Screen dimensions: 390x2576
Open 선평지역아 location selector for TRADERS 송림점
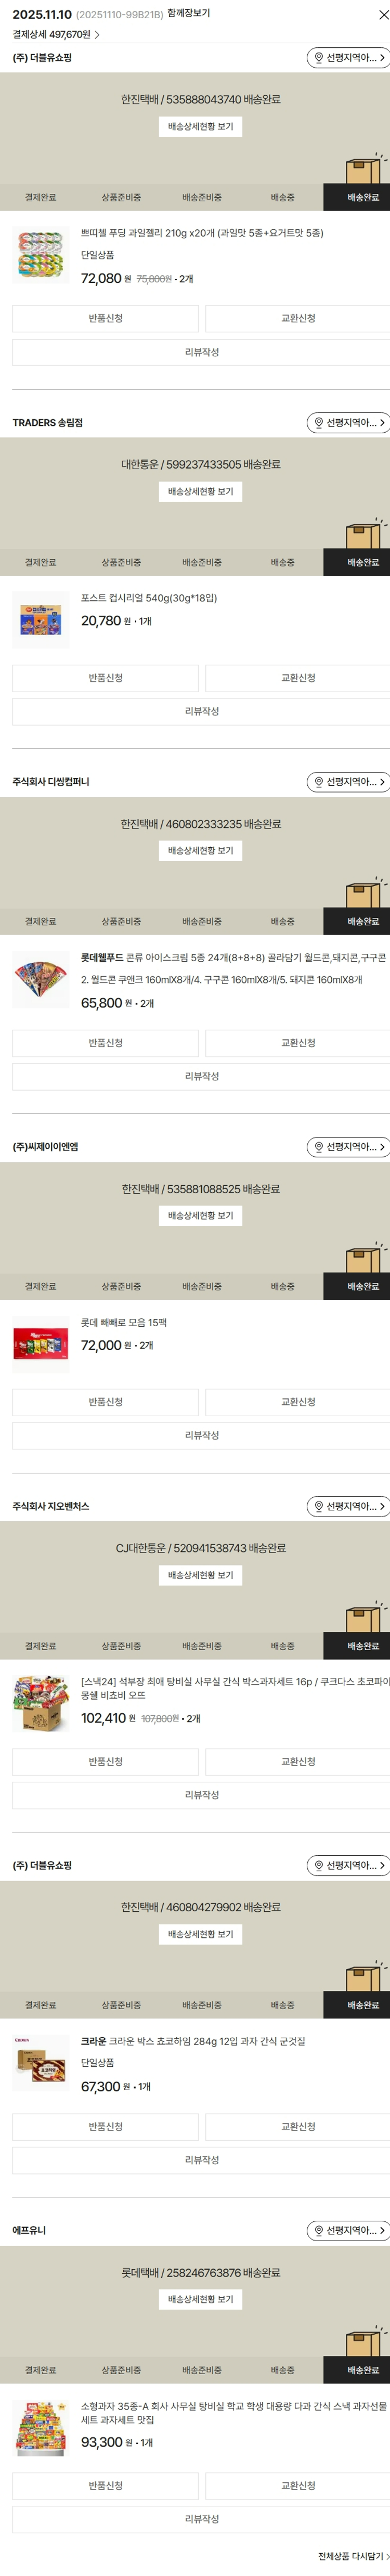[347, 423]
